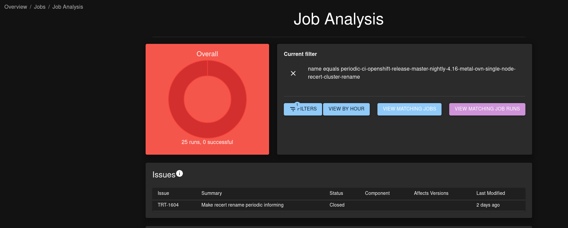Click the Last Modified column header
The image size is (568, 228).
(x=490, y=193)
